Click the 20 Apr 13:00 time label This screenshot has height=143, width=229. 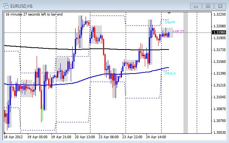(85, 137)
